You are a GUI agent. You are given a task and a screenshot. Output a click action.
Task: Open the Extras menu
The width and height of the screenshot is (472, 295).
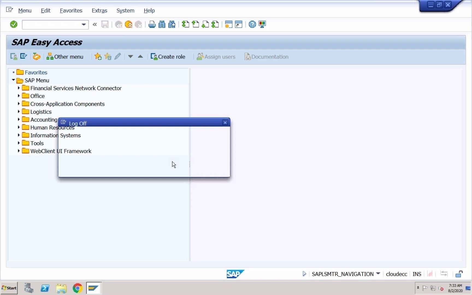(x=99, y=10)
